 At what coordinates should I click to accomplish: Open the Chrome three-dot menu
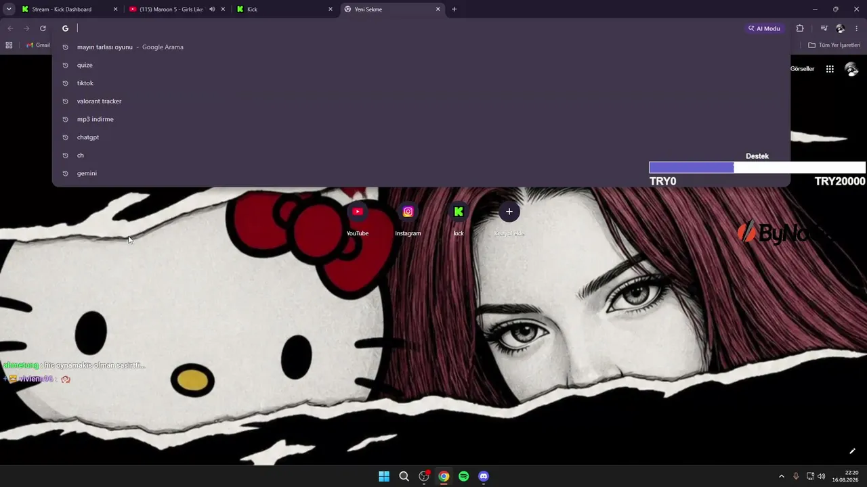[857, 28]
